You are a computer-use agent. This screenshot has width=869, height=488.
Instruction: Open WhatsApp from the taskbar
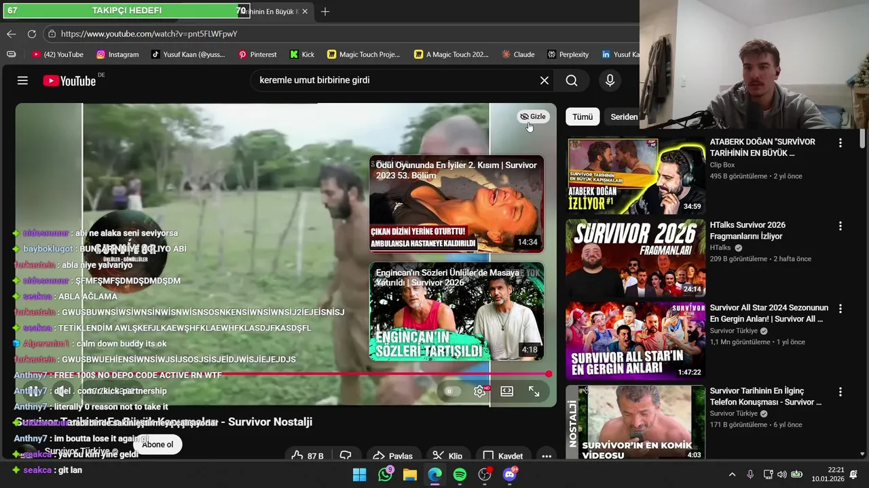point(386,474)
